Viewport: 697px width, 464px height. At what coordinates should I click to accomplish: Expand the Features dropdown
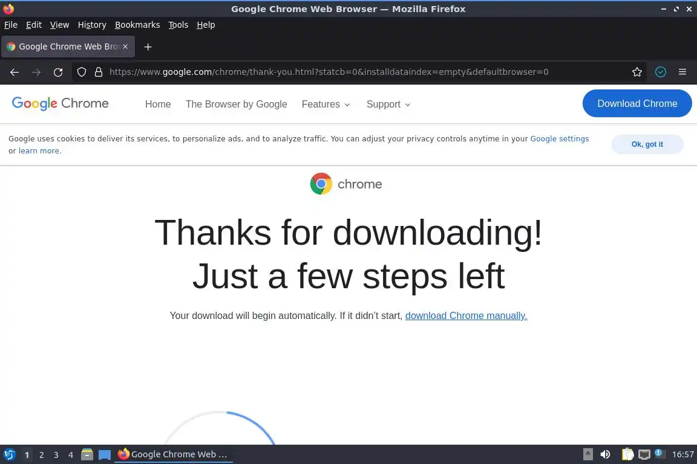pos(326,105)
